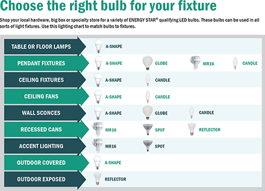265x191 pixels.
Task: Click the page heading Choose the right bulb
Action: tap(108, 6)
